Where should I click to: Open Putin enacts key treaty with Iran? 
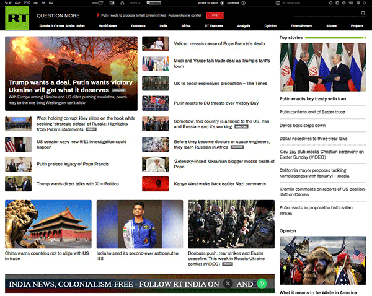point(312,99)
